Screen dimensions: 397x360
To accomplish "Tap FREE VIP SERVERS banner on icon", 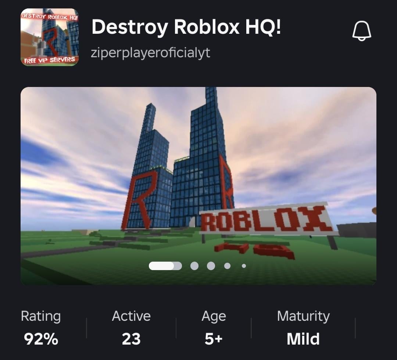I will pos(50,60).
